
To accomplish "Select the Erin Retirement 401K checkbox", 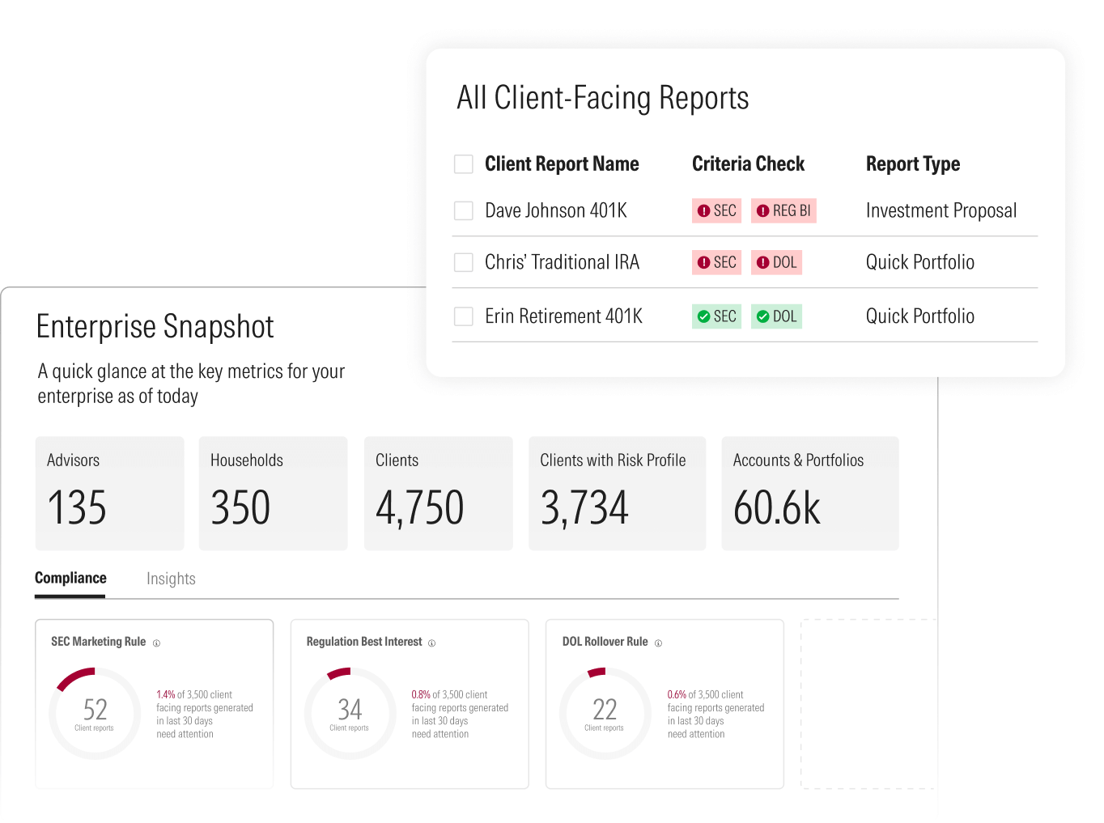I will [464, 316].
